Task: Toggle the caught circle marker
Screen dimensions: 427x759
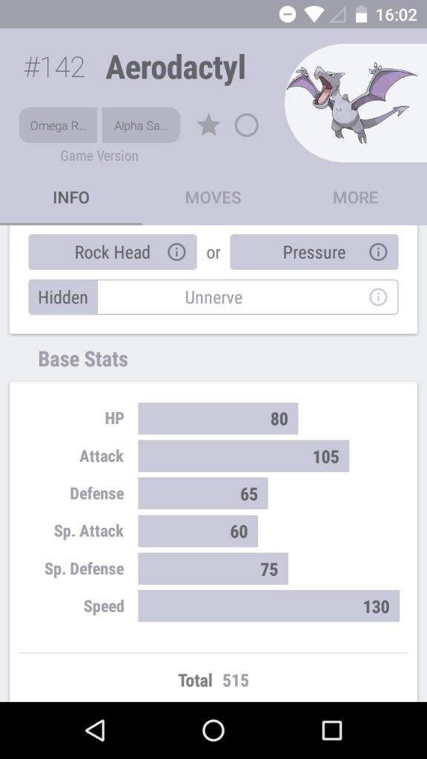Action: point(246,125)
